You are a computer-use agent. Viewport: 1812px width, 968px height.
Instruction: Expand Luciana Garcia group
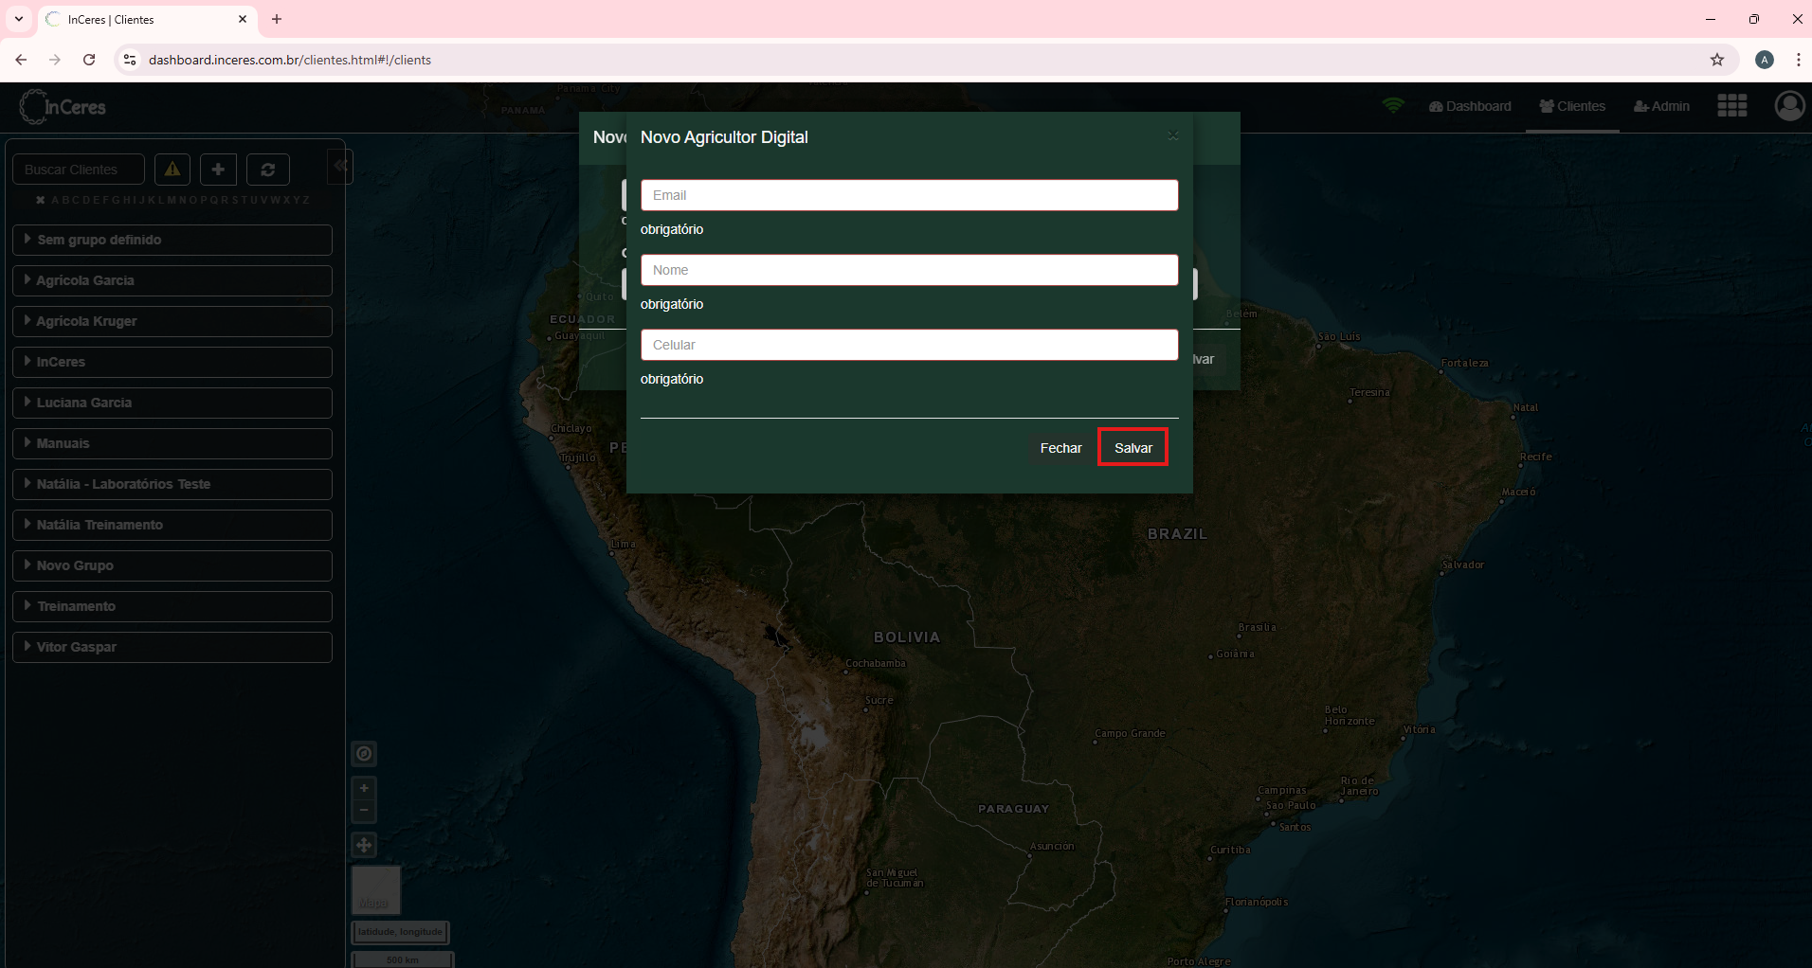coord(172,403)
